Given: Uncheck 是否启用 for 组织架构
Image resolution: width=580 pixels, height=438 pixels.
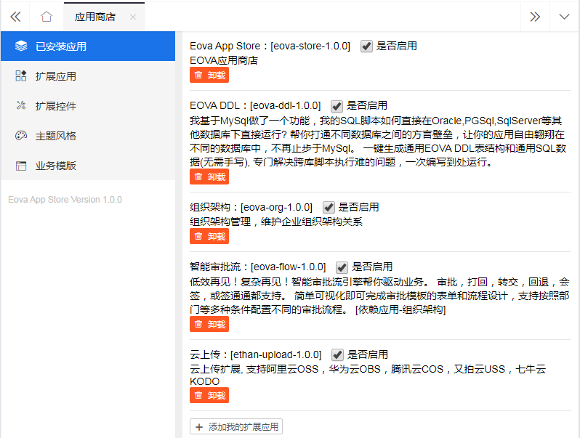Looking at the screenshot, I should pos(329,207).
